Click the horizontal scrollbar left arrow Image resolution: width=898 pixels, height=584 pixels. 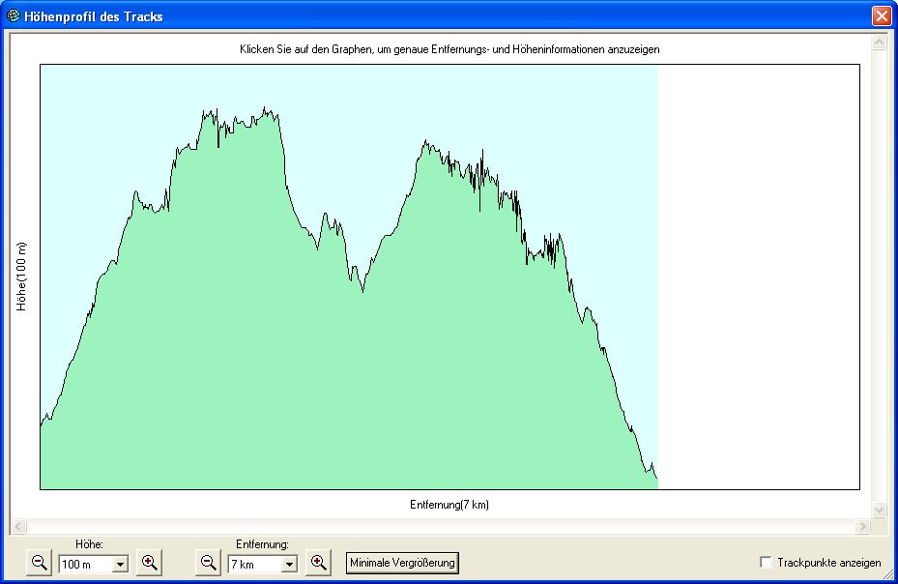(17, 527)
